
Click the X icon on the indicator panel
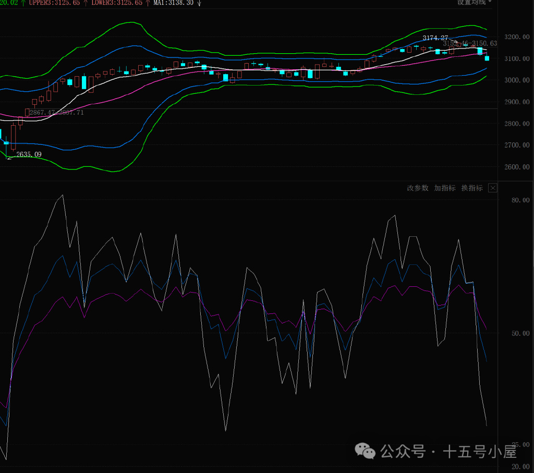pos(492,188)
